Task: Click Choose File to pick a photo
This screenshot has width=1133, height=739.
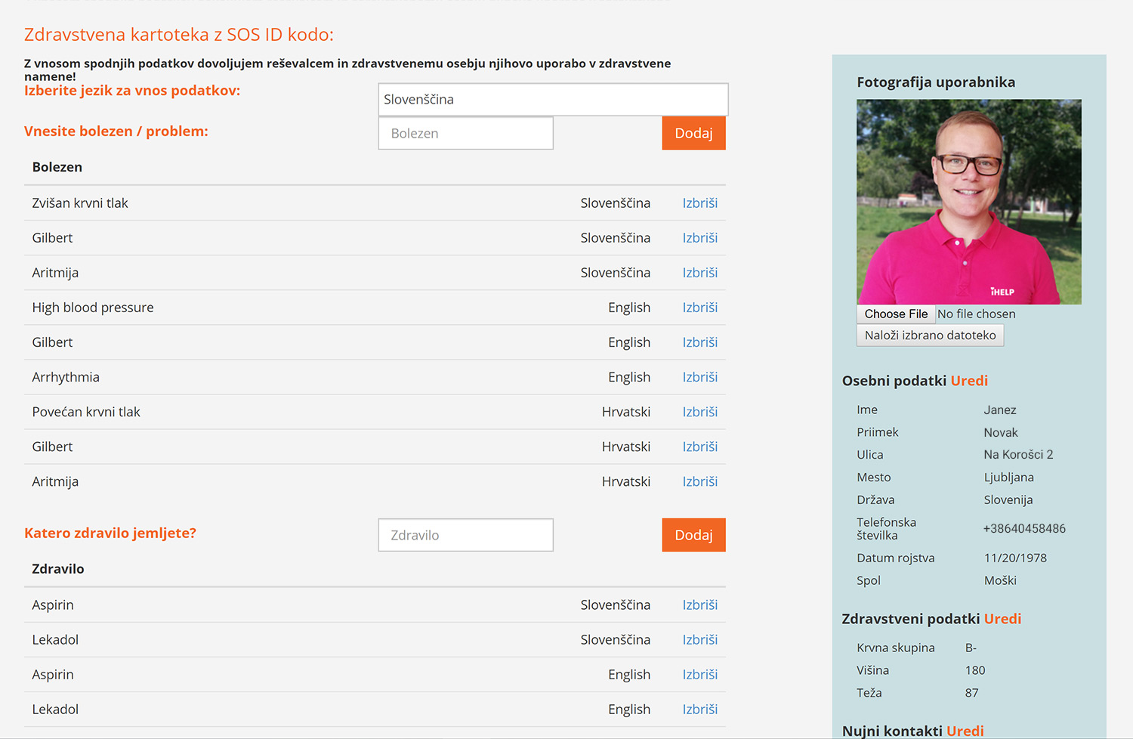Action: pos(896,314)
